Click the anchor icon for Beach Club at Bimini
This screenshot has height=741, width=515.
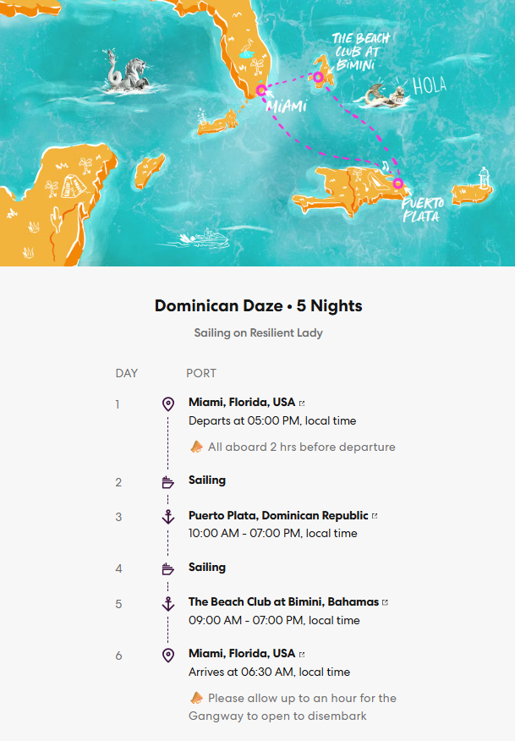(167, 604)
